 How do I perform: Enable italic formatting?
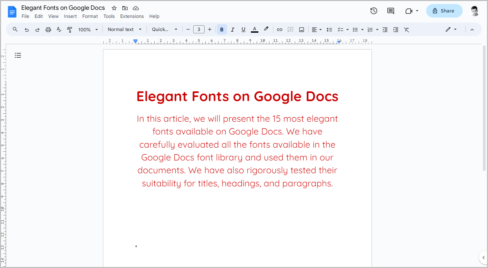[232, 29]
